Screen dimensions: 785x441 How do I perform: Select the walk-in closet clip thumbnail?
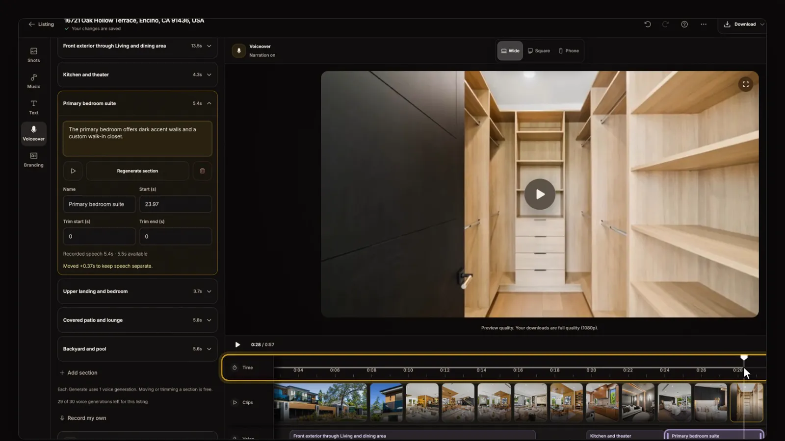(746, 402)
